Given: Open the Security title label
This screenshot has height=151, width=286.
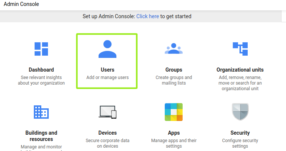Looking at the screenshot, I should [240, 133].
